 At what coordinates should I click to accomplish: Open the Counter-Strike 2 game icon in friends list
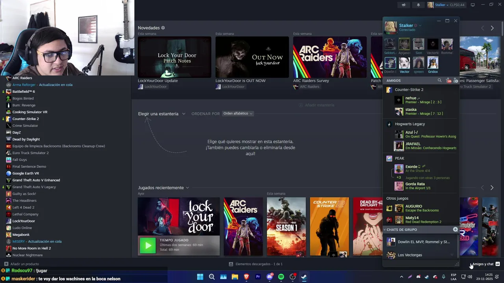point(389,90)
